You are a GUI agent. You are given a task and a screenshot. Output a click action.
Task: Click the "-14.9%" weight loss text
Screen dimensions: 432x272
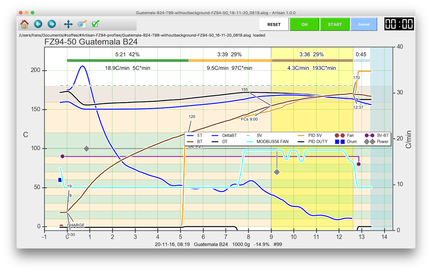point(262,244)
